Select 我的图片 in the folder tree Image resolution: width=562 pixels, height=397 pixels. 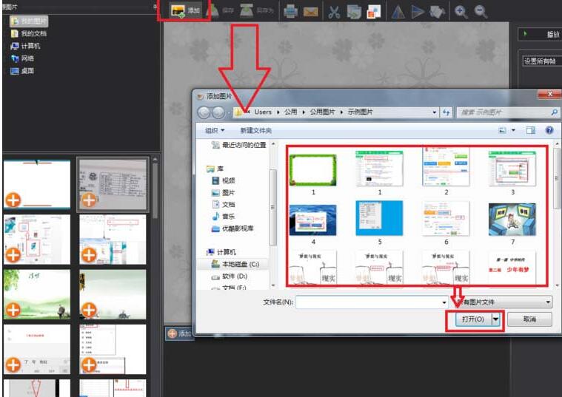point(29,21)
